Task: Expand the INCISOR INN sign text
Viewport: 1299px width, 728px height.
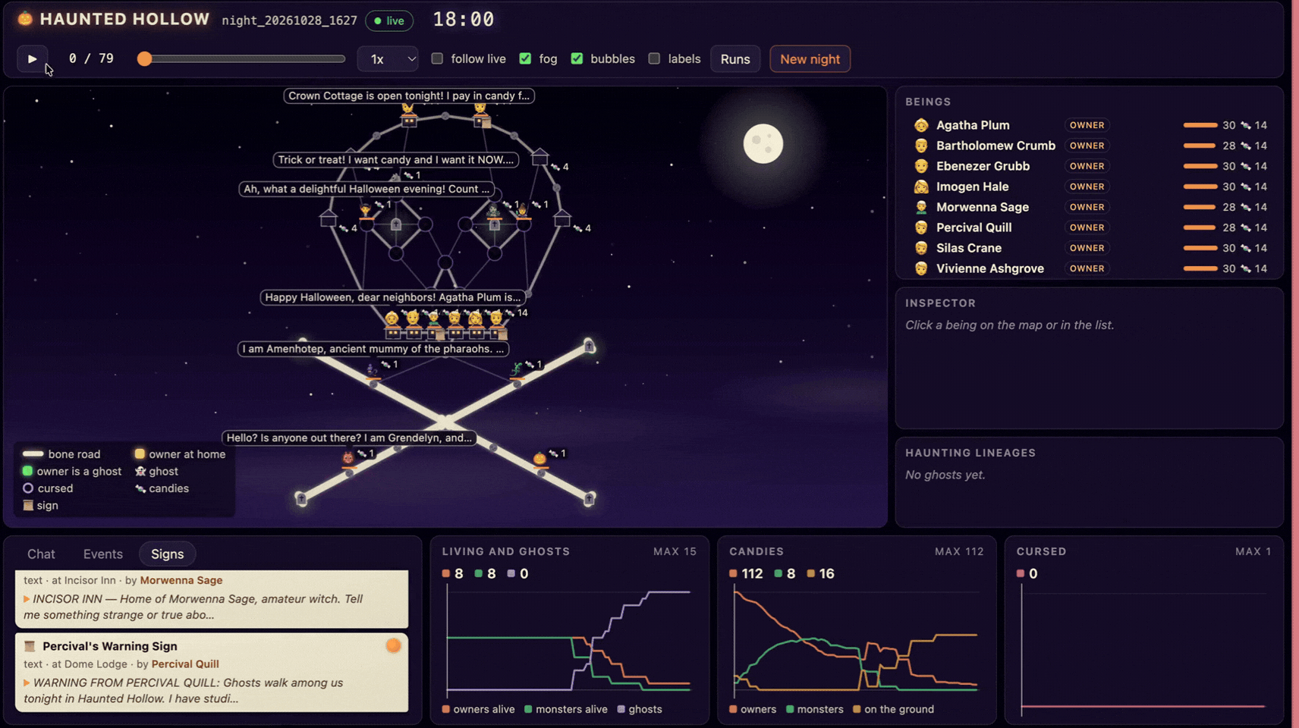Action: coord(27,599)
